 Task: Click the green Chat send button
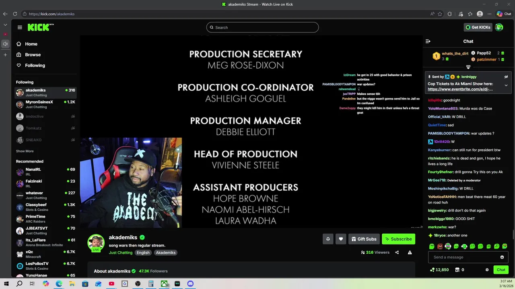(501, 270)
